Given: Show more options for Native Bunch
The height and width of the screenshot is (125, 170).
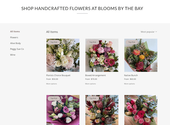Looking at the screenshot, I should tap(129, 84).
